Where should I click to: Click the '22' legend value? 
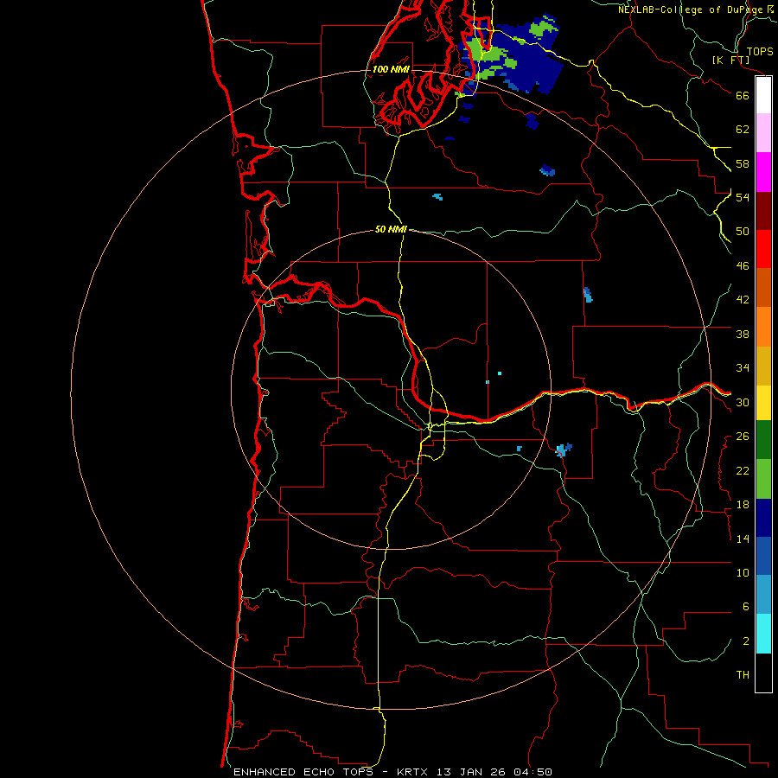pyautogui.click(x=743, y=470)
